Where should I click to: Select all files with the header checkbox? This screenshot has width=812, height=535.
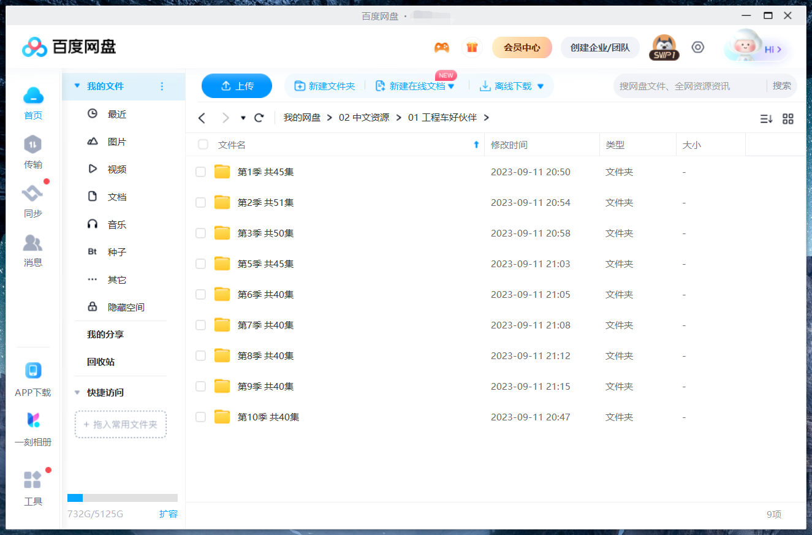[x=203, y=144]
